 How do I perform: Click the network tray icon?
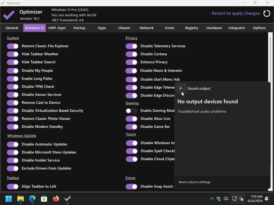(234, 199)
